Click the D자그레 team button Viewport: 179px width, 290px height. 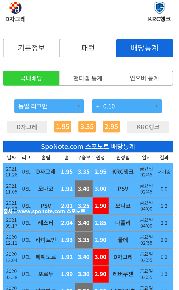pyautogui.click(x=27, y=127)
